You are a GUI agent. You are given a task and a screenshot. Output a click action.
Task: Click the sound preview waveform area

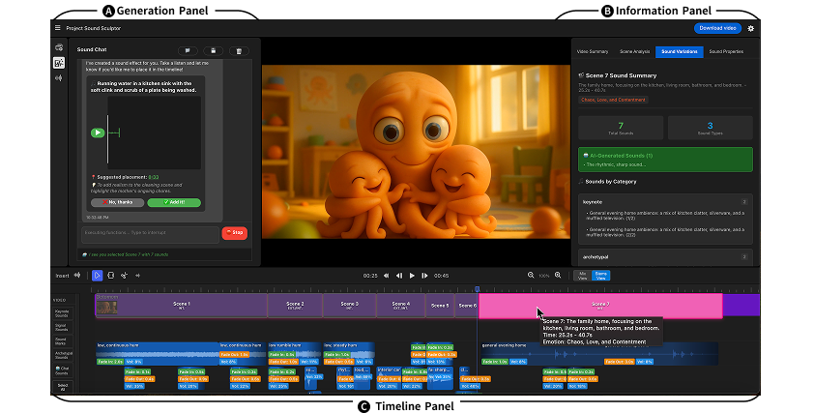click(154, 133)
